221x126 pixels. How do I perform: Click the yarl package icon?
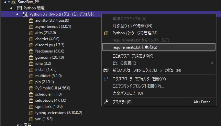pyautogui.click(x=31, y=119)
